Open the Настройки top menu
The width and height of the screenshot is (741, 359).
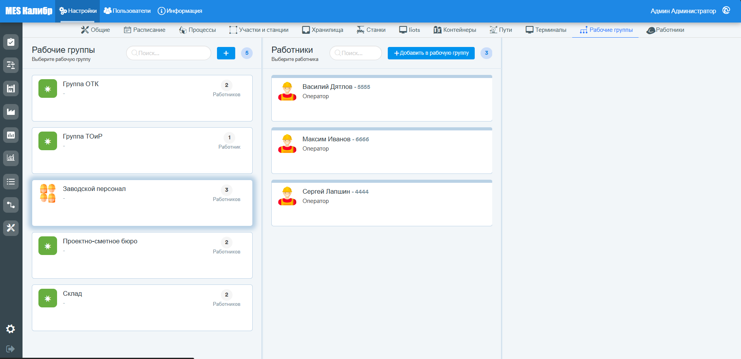point(78,11)
